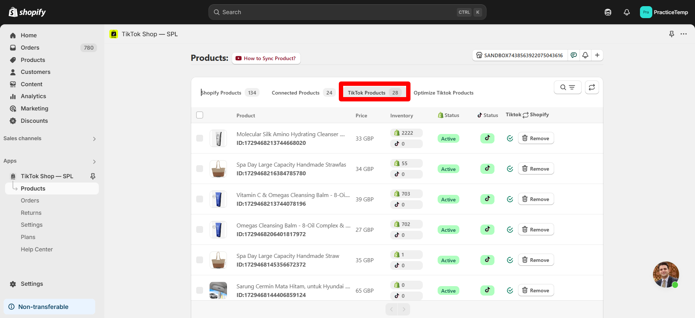This screenshot has width=695, height=318.
Task: Open the chat message icon beside sandbox ID
Action: (x=574, y=55)
